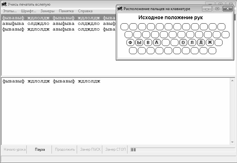Viewport: 237px width, 163px height.
Task: Click the main window app icon
Action: coord(4,4)
